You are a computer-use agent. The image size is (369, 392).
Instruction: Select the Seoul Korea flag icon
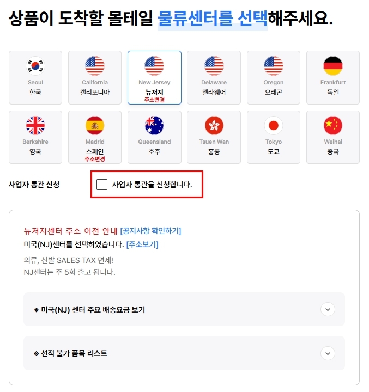[x=35, y=66]
